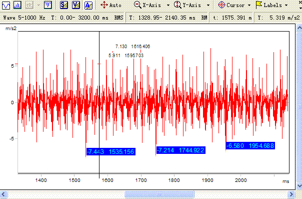Viewport: 302px width, 199px height.
Task: Expand the Y-Axis dropdown arrow
Action: (208, 5)
